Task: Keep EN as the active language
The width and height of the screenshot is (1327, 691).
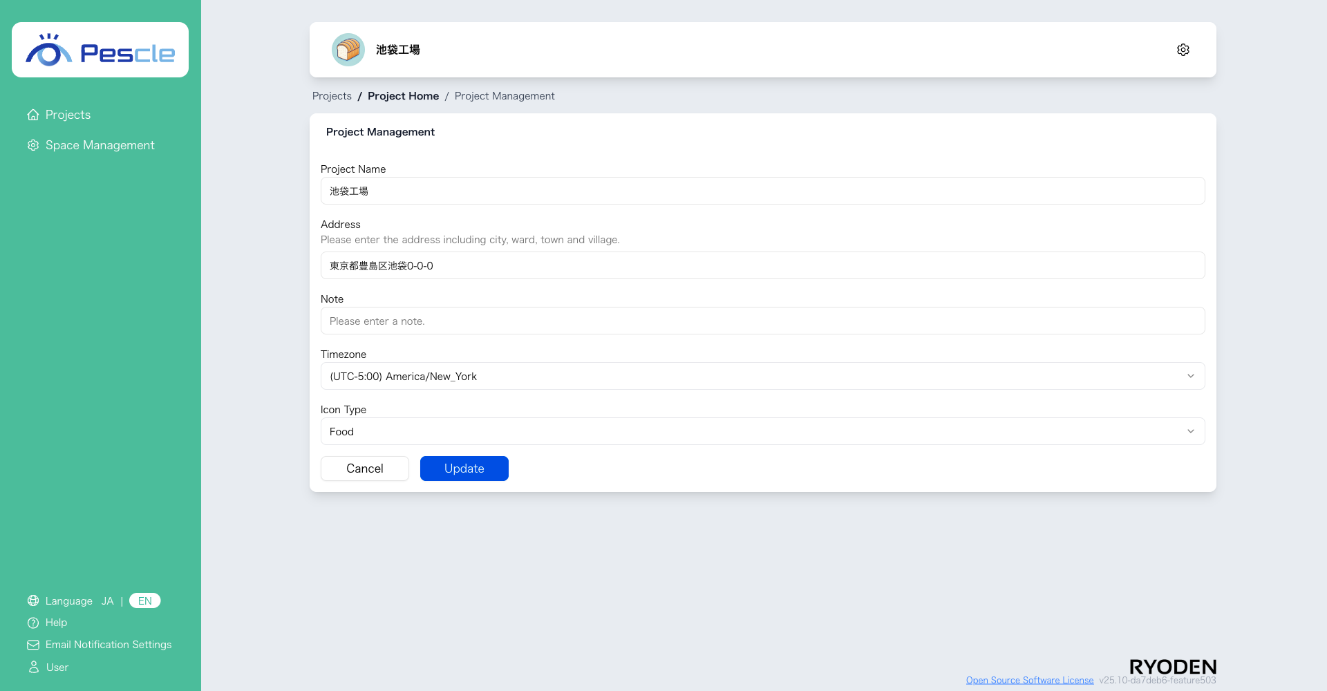Action: tap(144, 600)
